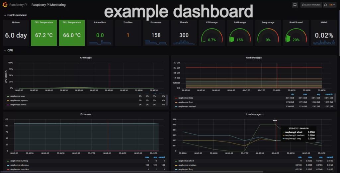Viewport: 340px width, 173px height.
Task: Click the Threads stat value 300
Action: point(184,35)
